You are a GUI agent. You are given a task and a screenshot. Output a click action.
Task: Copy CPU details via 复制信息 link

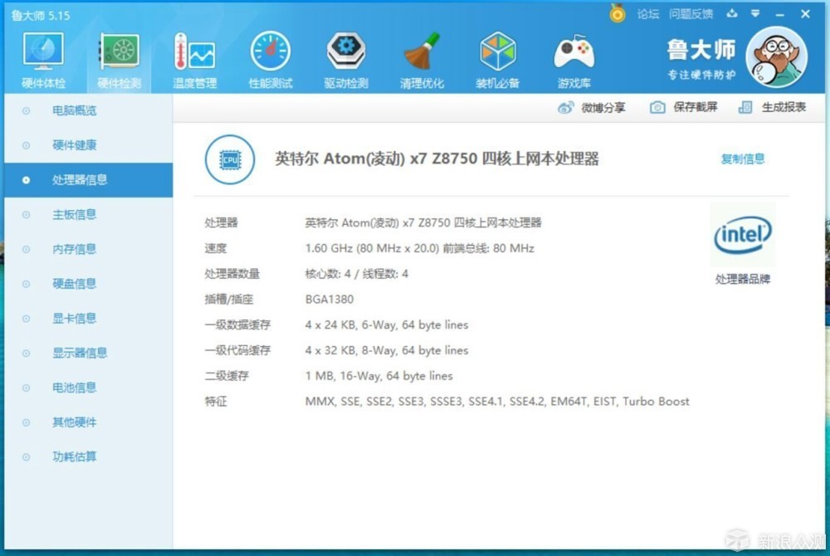click(742, 159)
